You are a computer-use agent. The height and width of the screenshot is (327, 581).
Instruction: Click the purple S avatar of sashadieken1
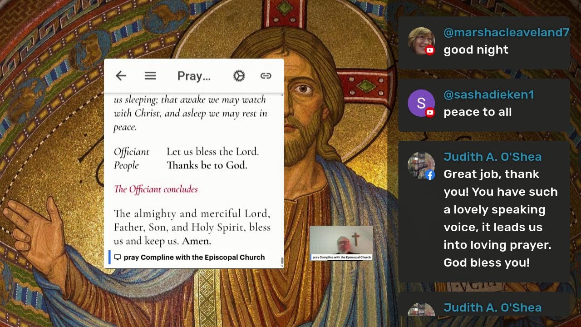pos(421,103)
